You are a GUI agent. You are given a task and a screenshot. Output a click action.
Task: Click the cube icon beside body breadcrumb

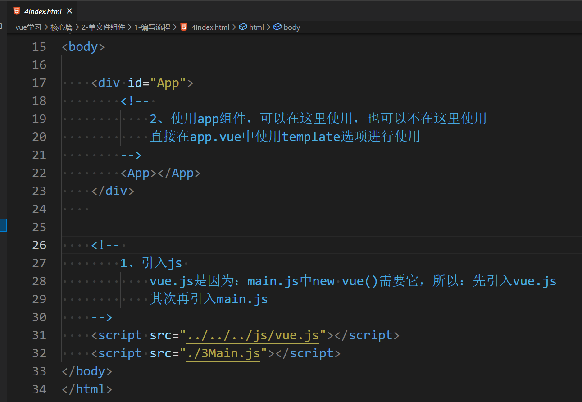[x=277, y=27]
